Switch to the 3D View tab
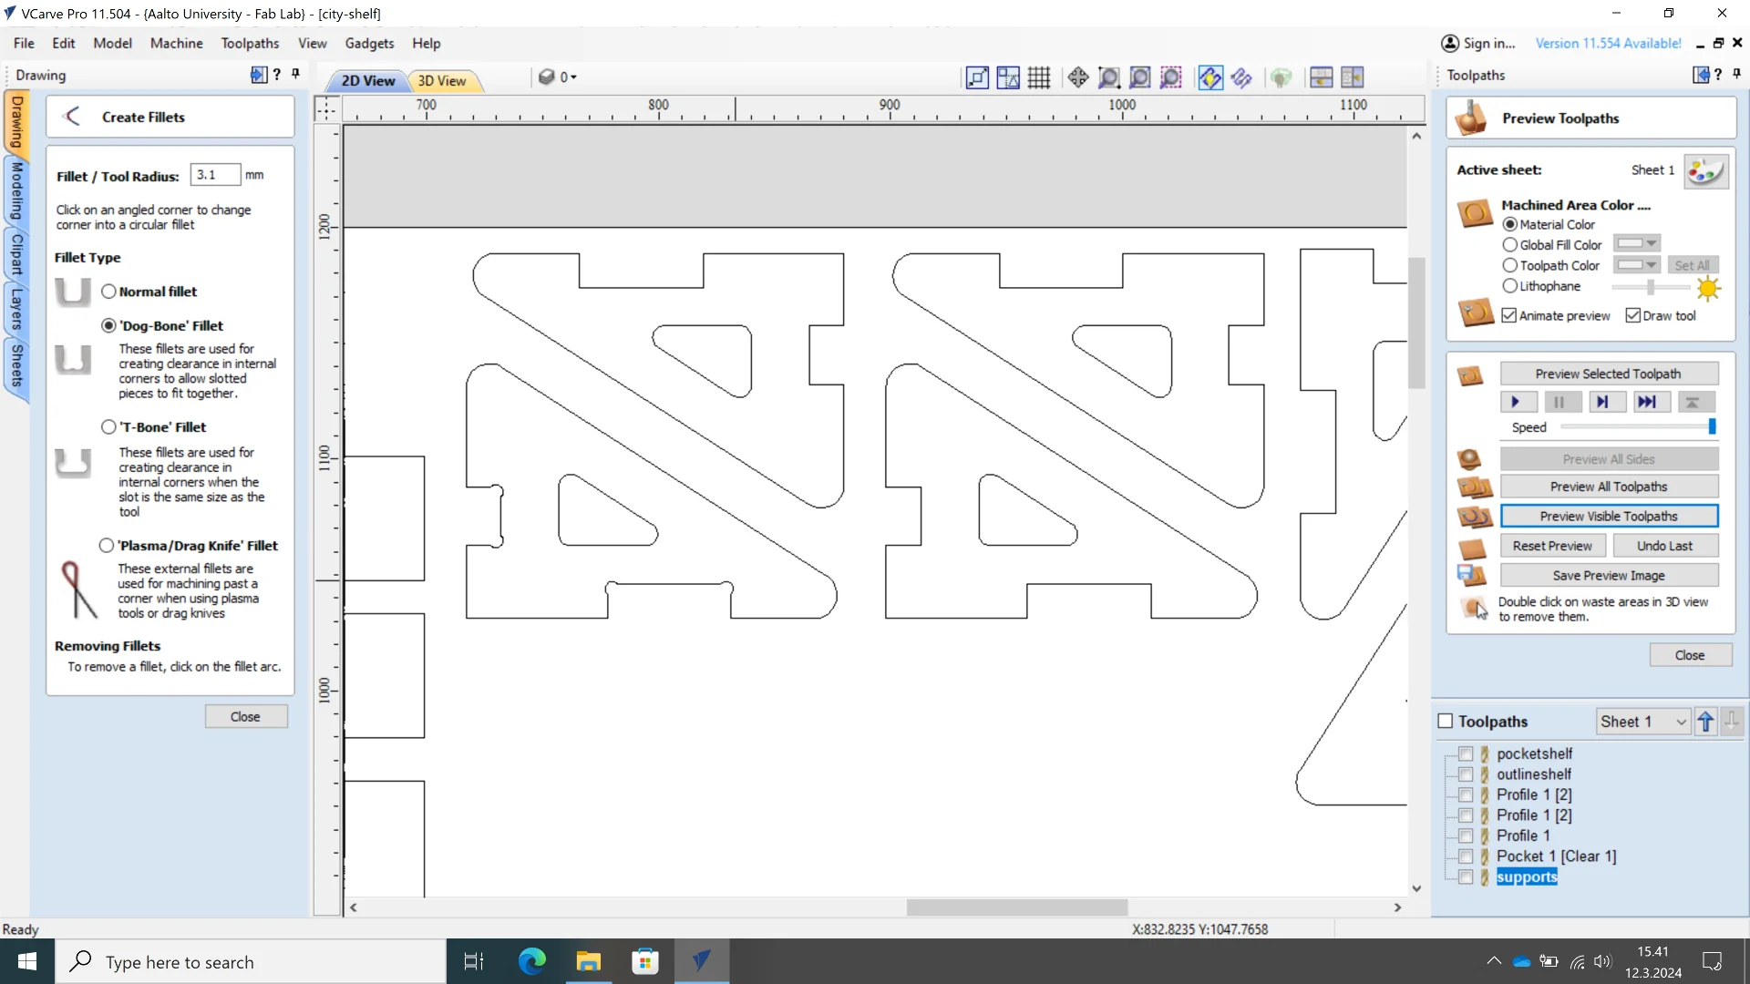 (442, 80)
